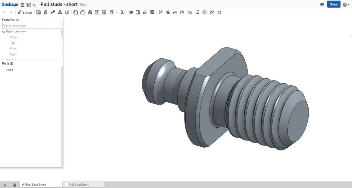
Task: Focus the Filter by name or type field
Action: (32, 25)
